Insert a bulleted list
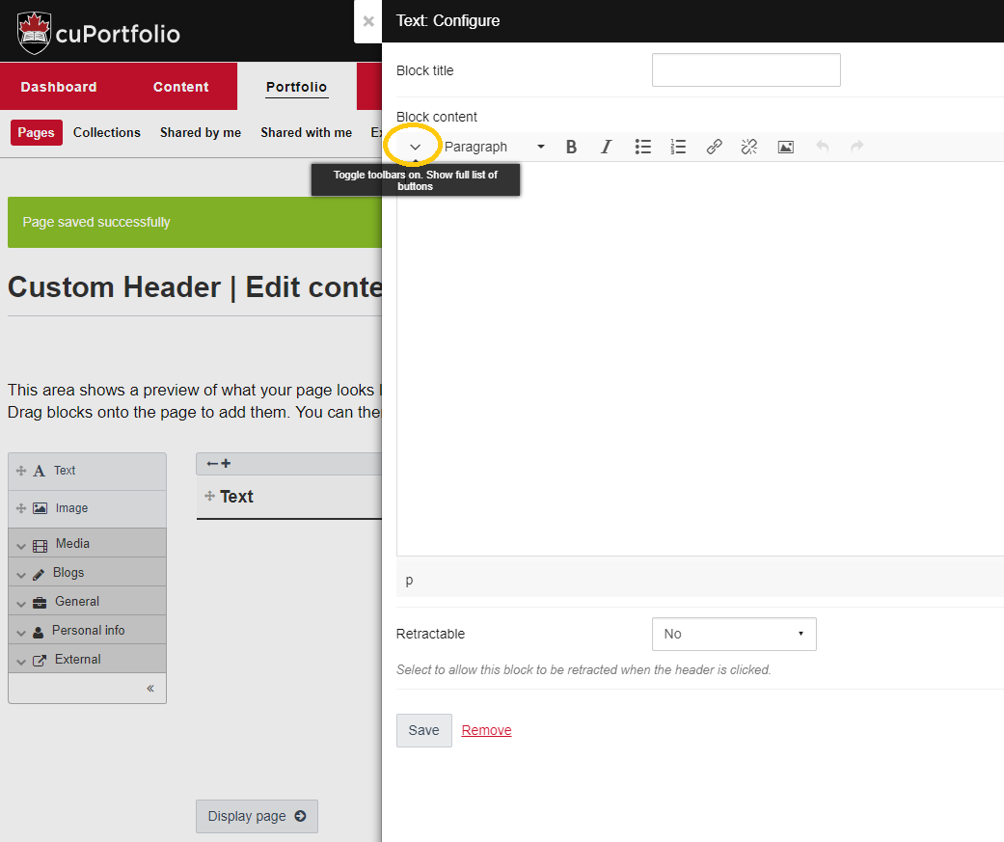 point(642,147)
